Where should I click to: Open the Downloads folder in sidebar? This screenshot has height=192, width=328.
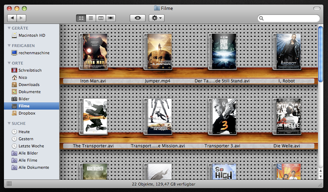32,85
